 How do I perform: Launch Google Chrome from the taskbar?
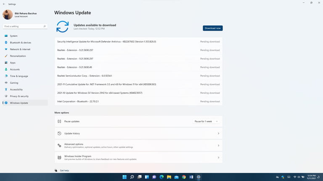click(184, 177)
